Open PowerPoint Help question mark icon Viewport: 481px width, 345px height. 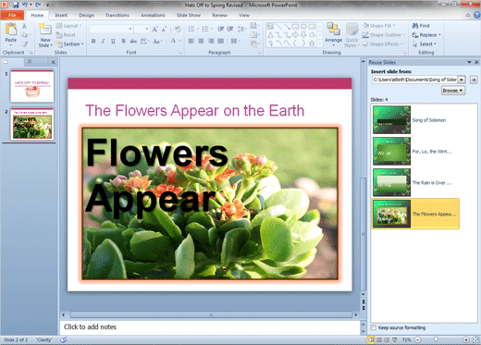pyautogui.click(x=477, y=15)
